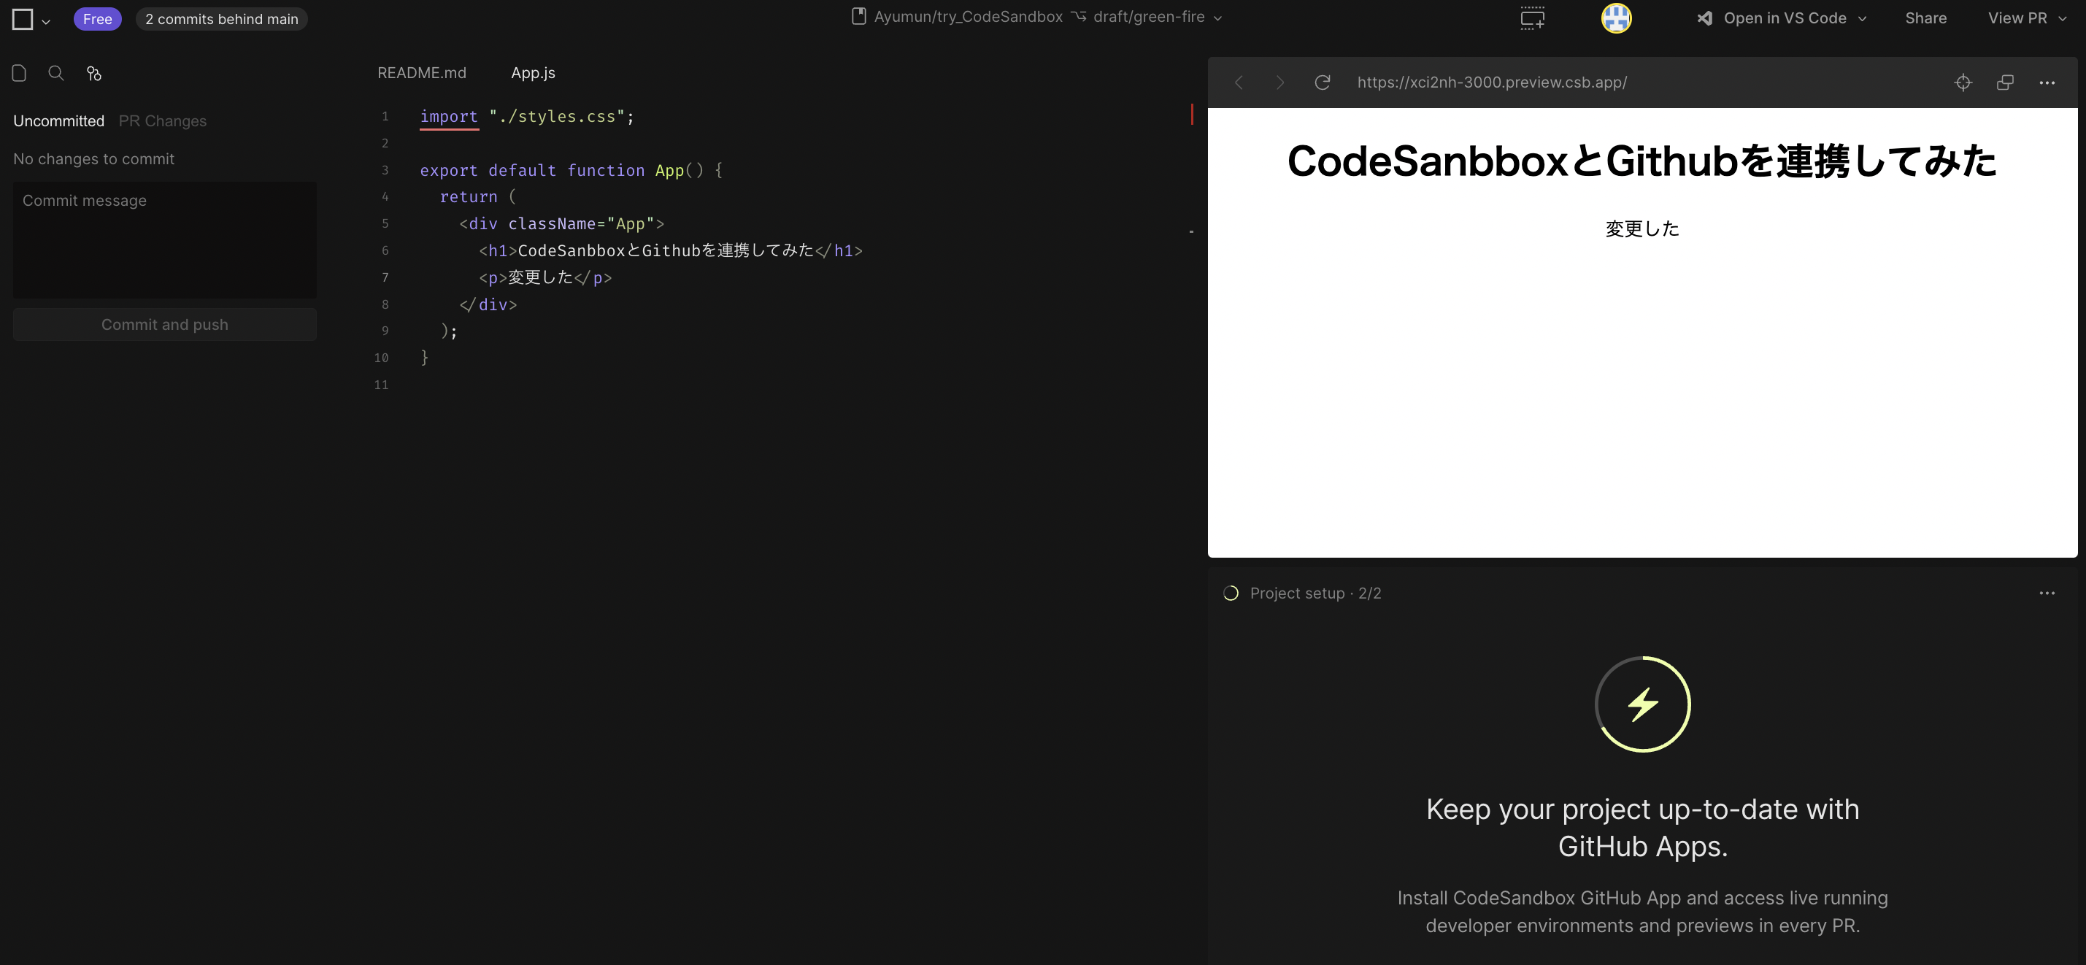
Task: Click the Commit and push button
Action: [x=164, y=325]
